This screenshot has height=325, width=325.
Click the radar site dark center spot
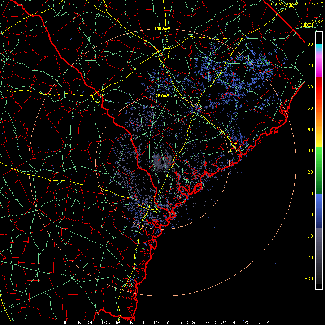[x=162, y=163]
